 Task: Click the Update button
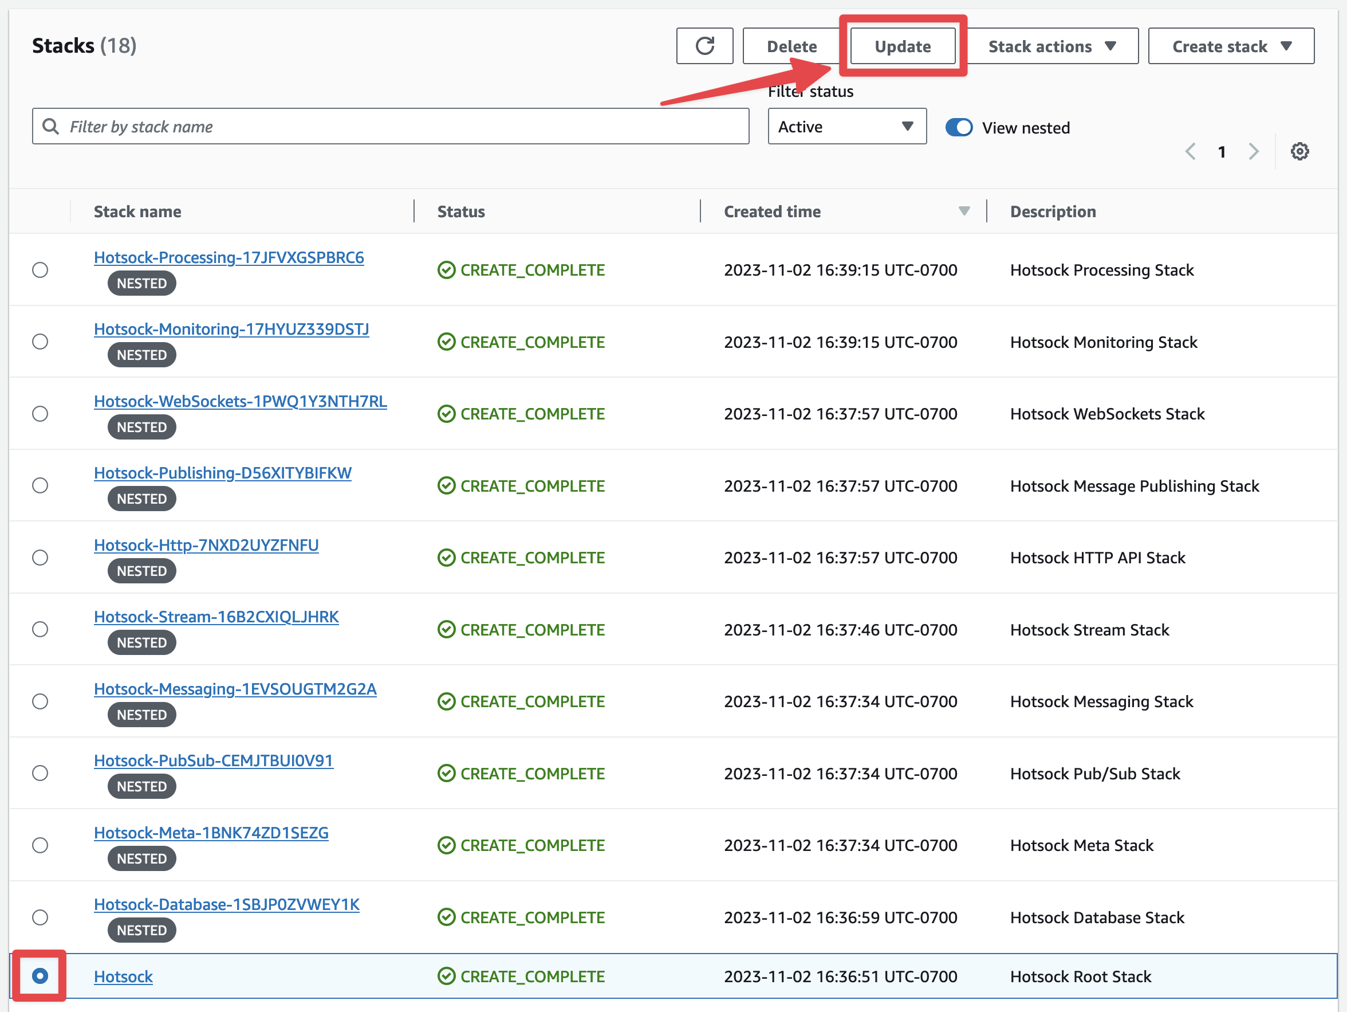(903, 46)
